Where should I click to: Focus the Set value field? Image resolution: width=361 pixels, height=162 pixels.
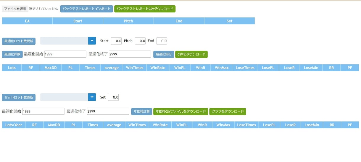(113, 97)
